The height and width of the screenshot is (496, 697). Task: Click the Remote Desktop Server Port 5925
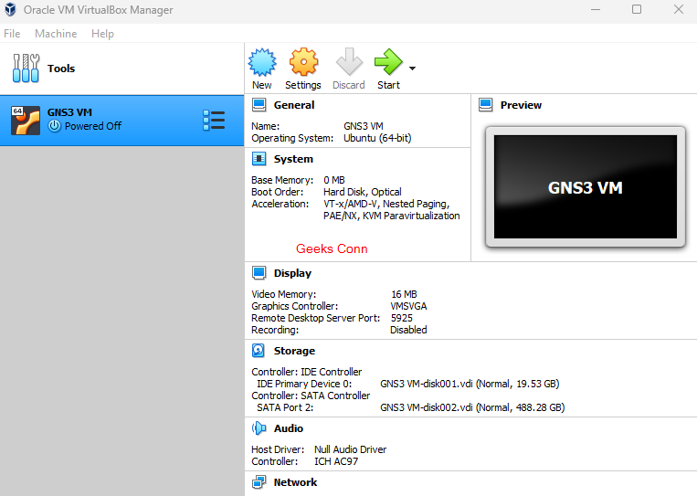click(x=402, y=318)
